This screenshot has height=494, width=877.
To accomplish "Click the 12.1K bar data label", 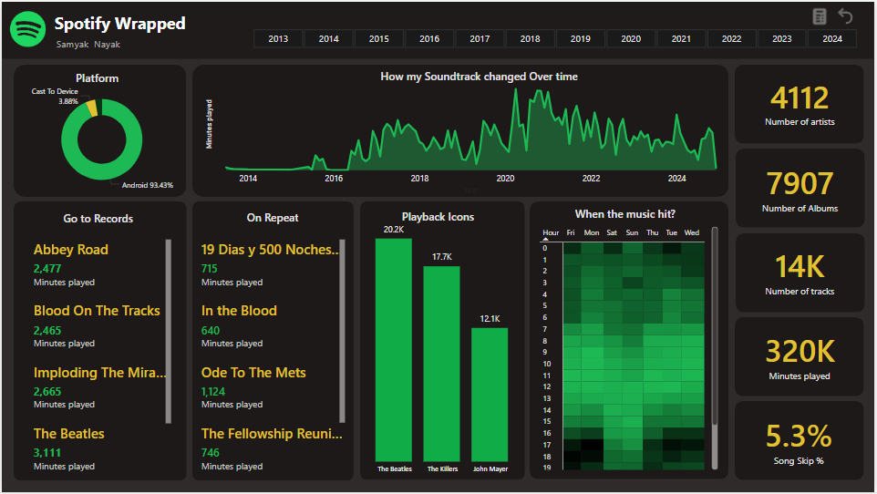I will (490, 319).
